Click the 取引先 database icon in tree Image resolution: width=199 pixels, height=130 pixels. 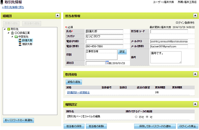click(x=9, y=29)
